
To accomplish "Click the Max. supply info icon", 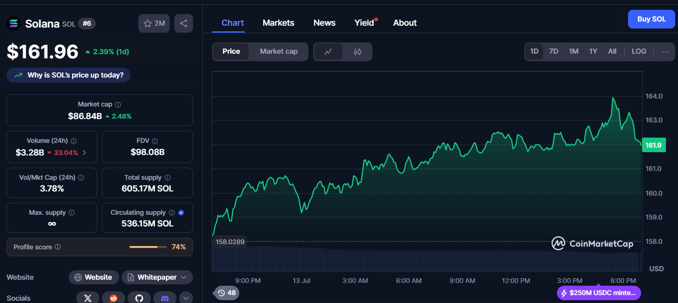I will click(72, 213).
